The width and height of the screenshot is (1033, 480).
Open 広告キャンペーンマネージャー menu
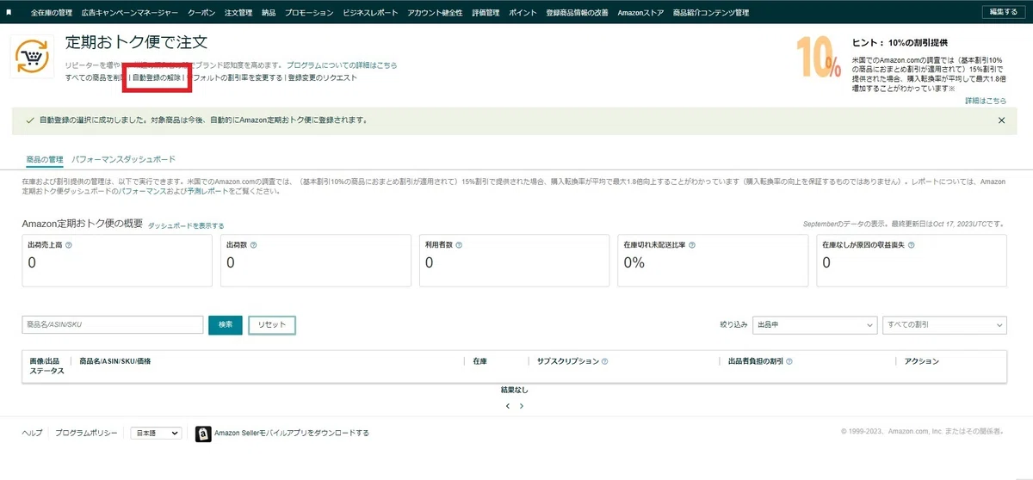pos(130,13)
